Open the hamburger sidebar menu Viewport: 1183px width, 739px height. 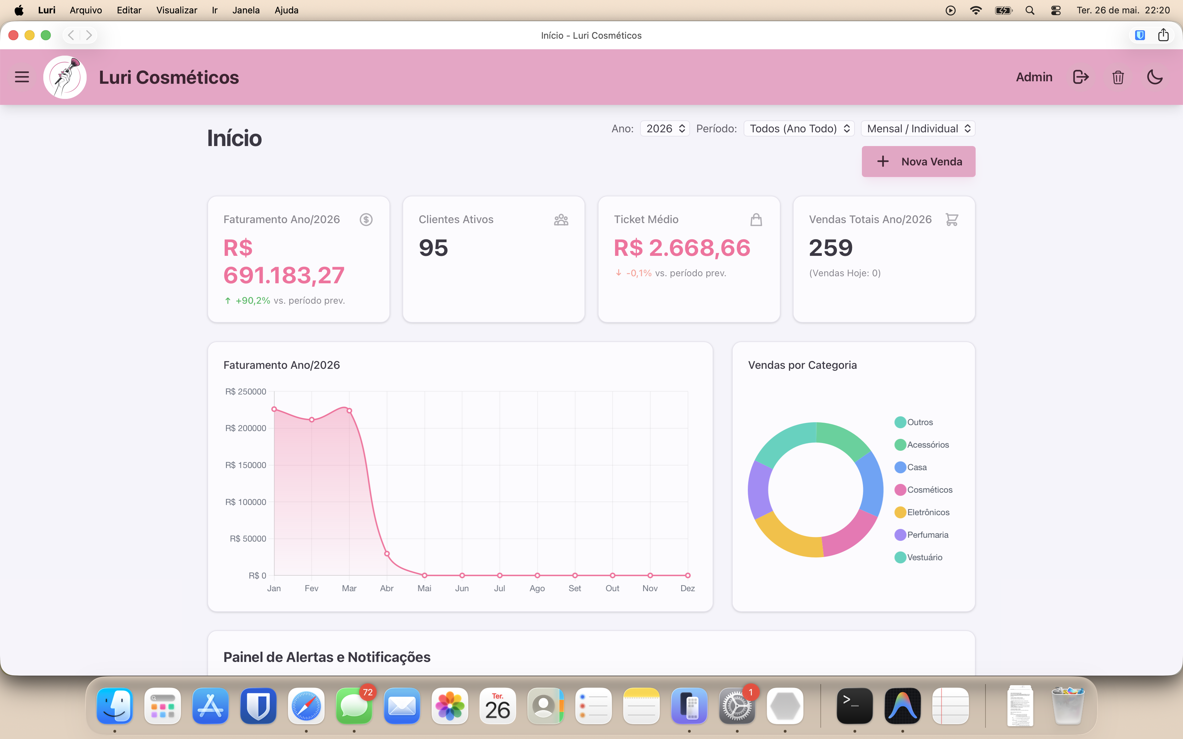[22, 77]
